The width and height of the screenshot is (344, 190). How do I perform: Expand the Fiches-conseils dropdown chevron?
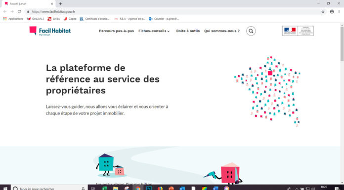pos(169,32)
